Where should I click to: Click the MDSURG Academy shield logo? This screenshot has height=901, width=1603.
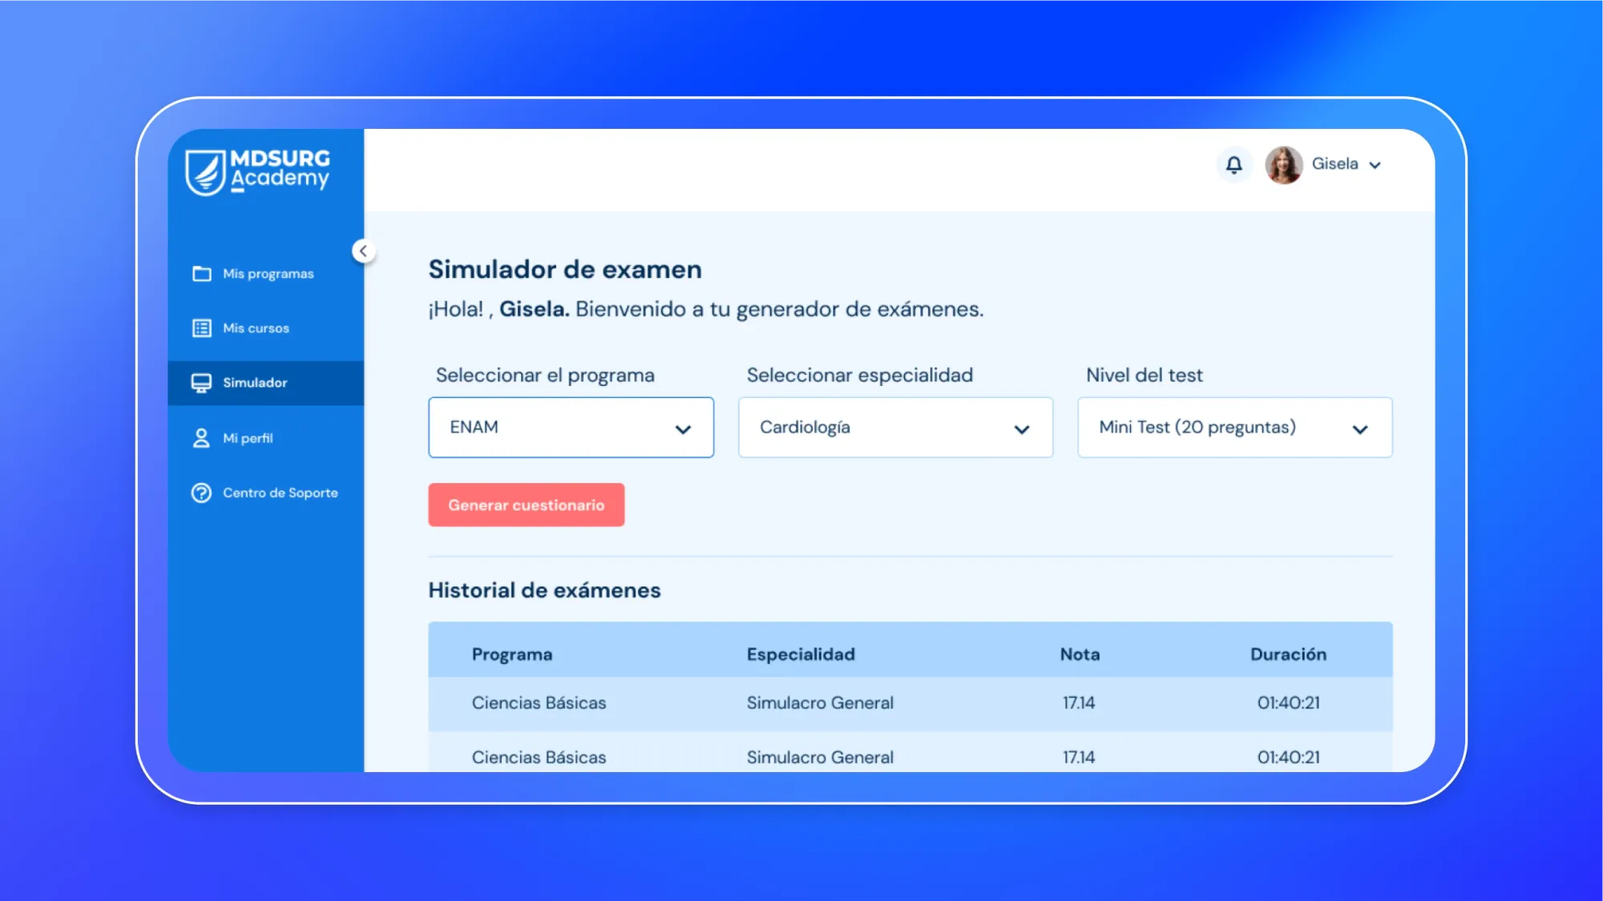[204, 170]
